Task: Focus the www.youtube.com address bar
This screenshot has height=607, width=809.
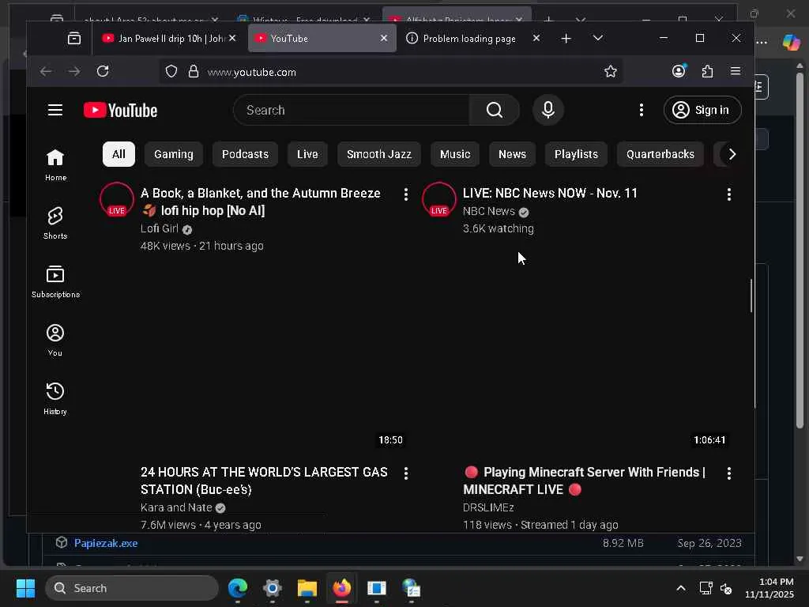Action: (390, 72)
